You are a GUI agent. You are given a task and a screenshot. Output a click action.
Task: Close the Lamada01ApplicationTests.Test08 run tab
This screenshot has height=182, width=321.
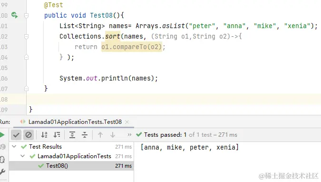pos(127,122)
